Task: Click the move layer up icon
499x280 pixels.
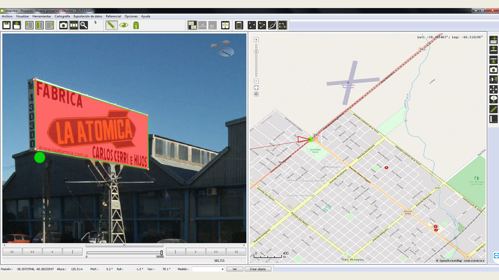Action: point(494,50)
